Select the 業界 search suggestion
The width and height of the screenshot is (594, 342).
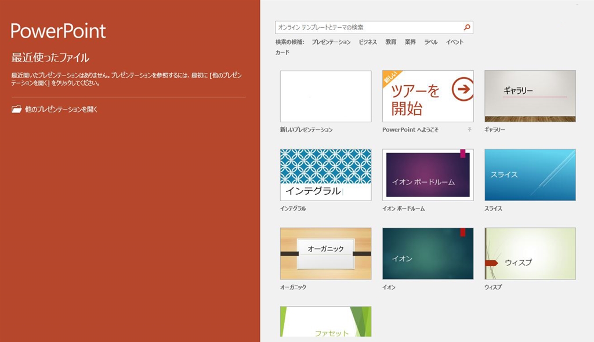point(410,42)
